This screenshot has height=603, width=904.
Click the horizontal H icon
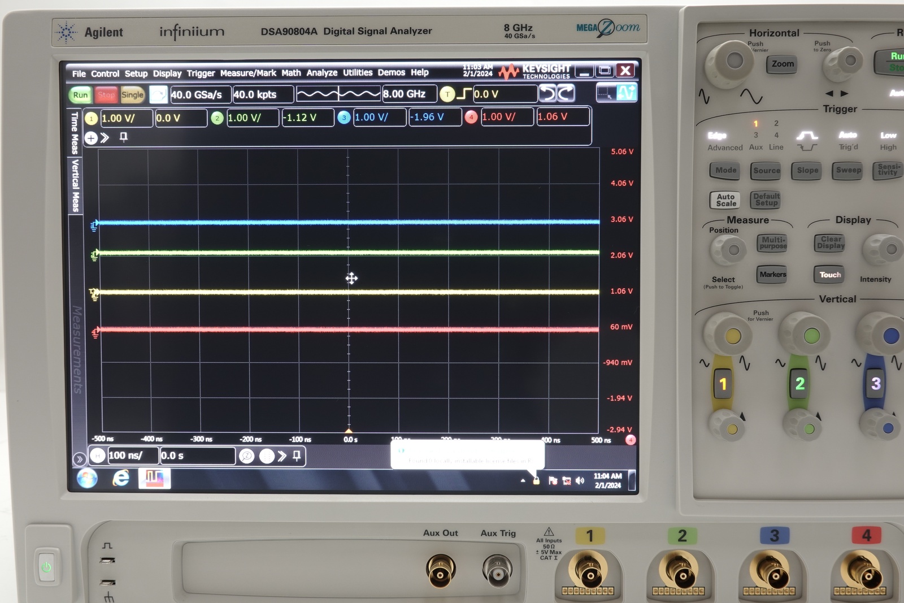98,455
